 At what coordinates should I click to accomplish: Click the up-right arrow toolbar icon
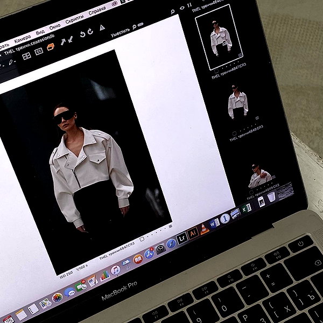[x=63, y=42]
